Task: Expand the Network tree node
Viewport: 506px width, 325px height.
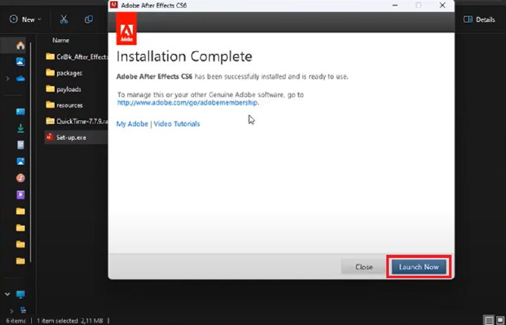Action: [x=11, y=311]
